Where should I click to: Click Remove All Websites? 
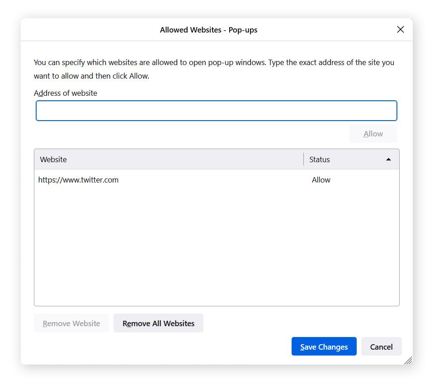click(158, 323)
